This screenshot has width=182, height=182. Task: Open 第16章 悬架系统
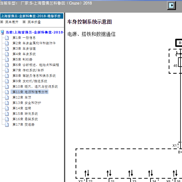[x=25, y=119]
